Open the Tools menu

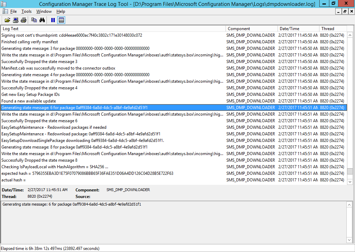[x=26, y=11]
